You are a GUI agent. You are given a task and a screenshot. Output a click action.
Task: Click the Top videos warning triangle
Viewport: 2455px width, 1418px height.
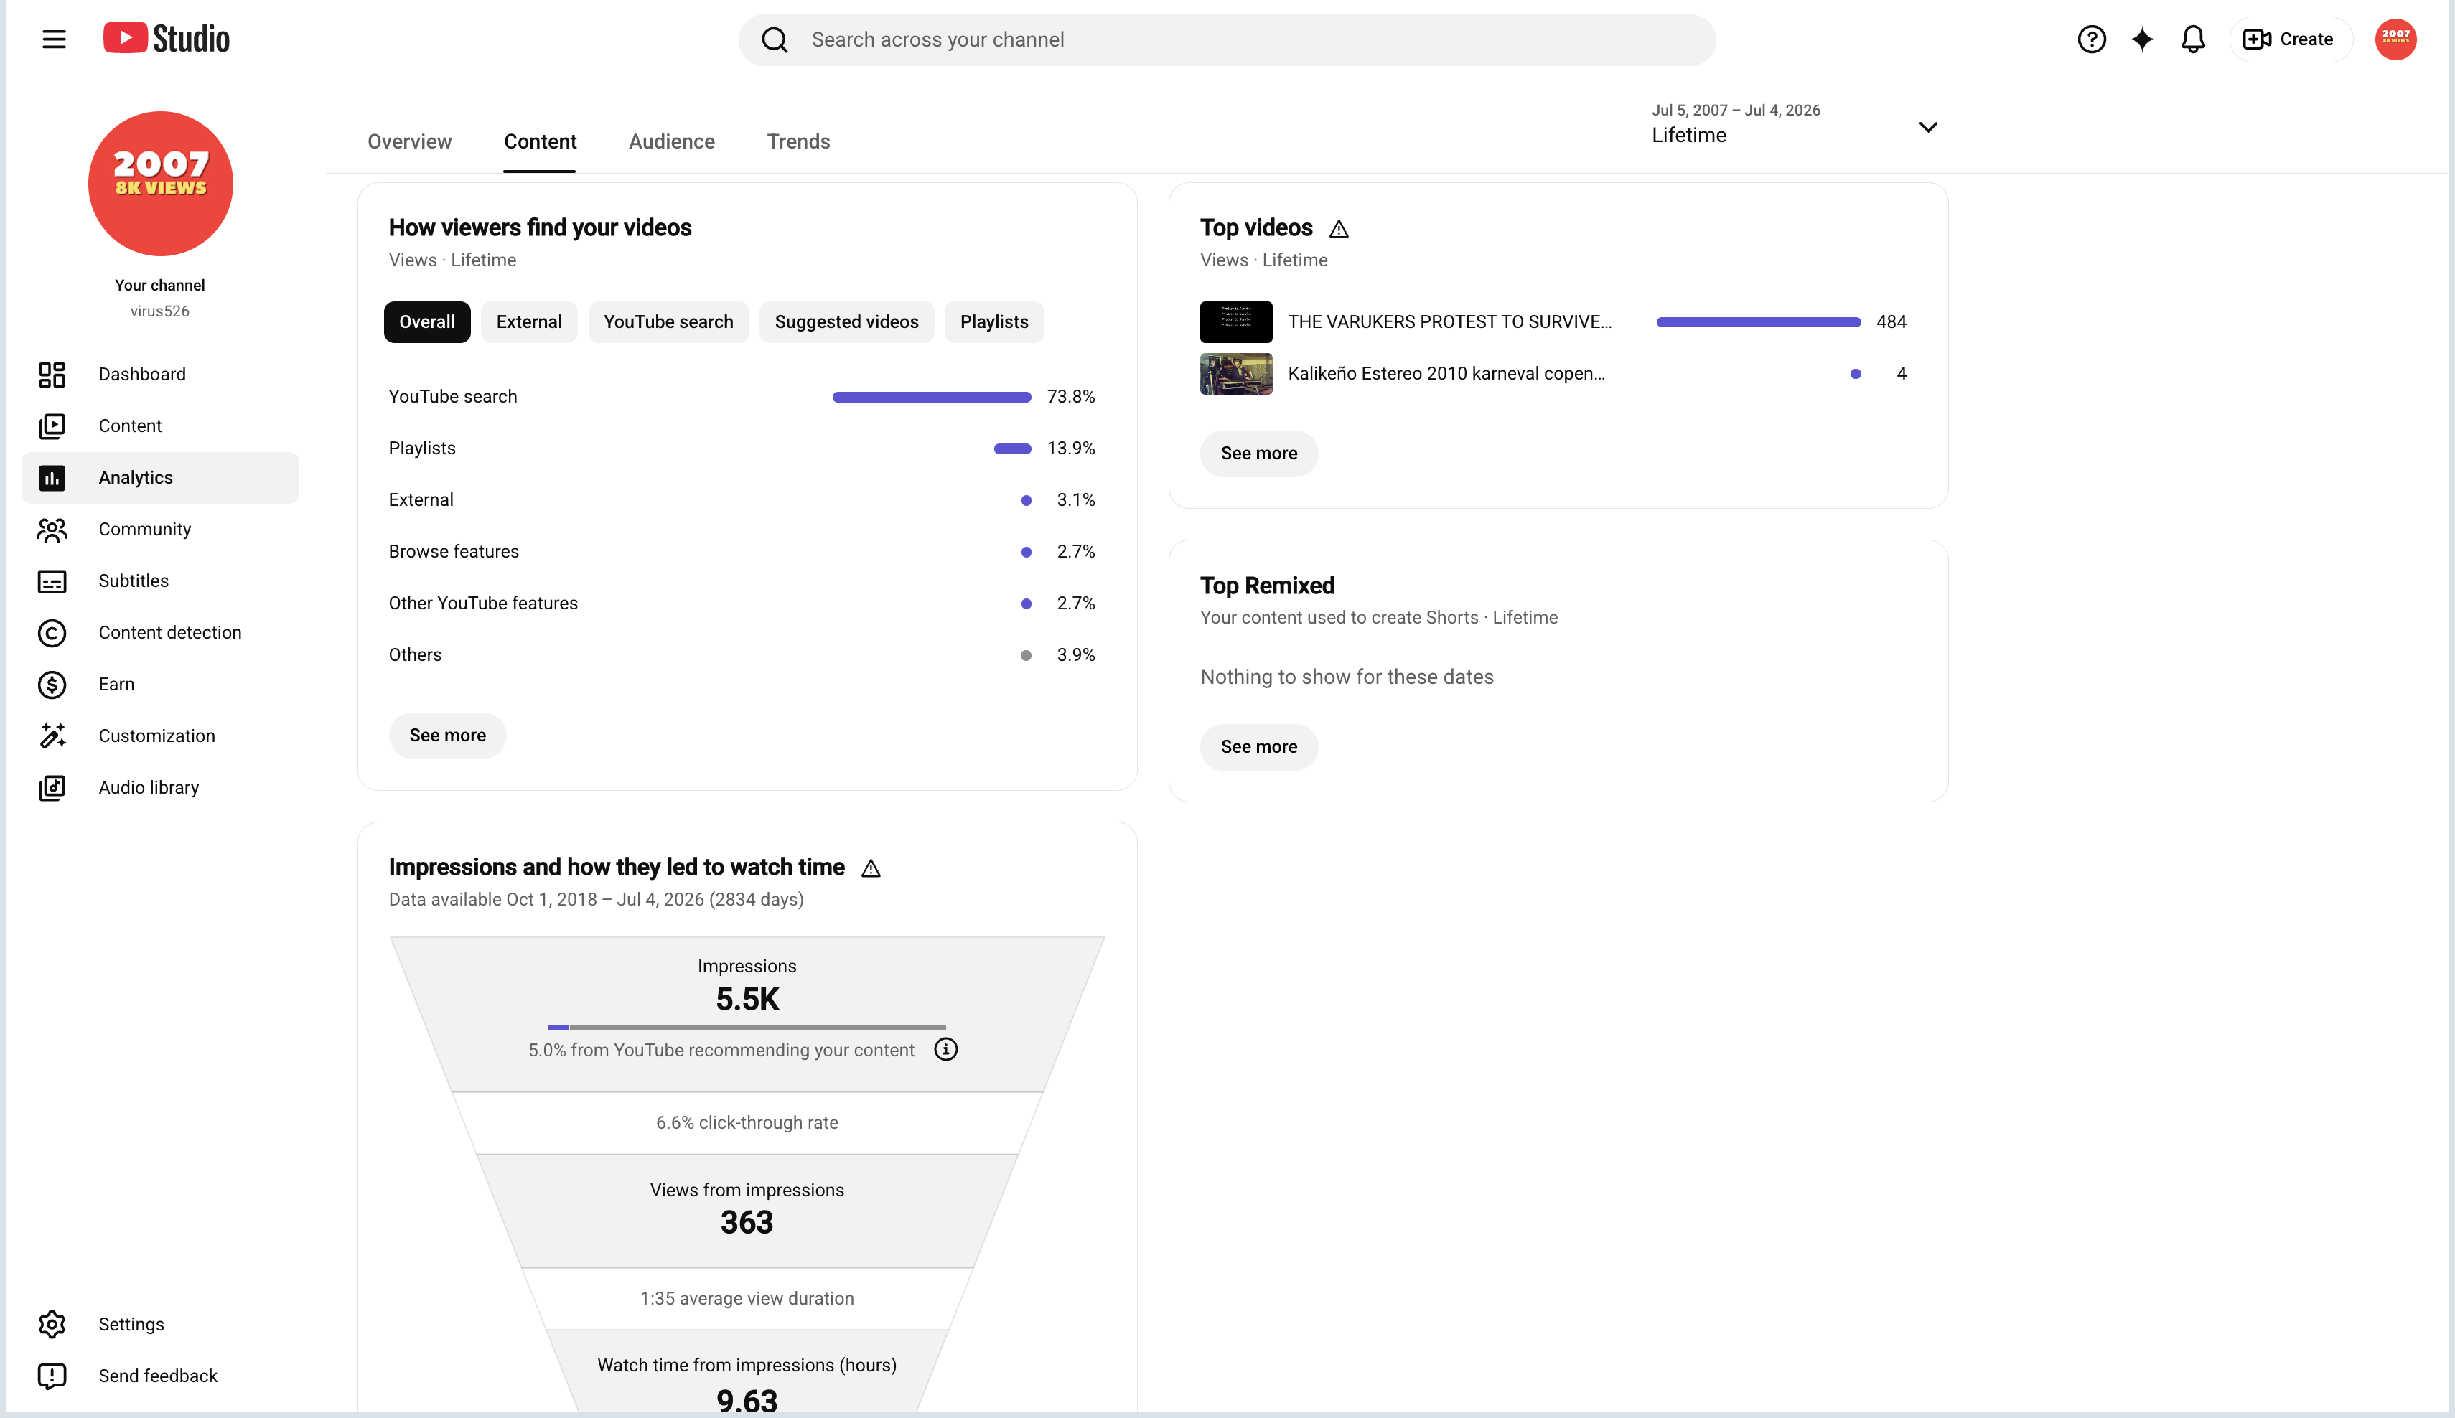click(x=1339, y=229)
